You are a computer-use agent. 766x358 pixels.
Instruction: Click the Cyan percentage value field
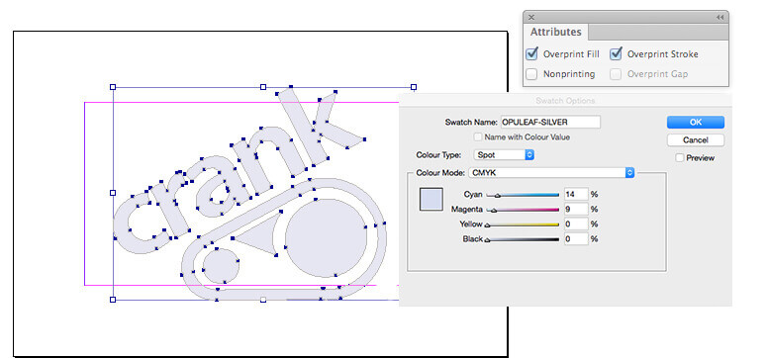[x=576, y=194]
